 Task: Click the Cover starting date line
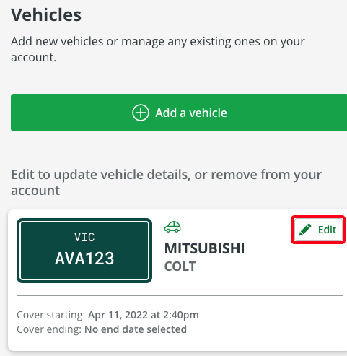click(x=107, y=315)
